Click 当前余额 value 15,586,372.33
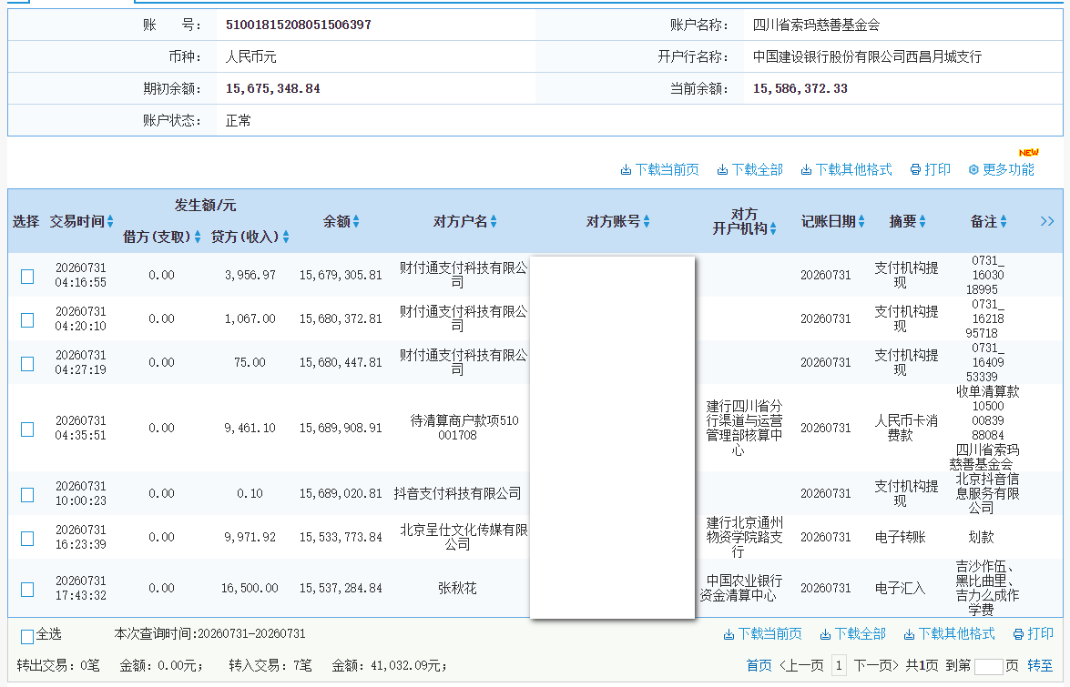This screenshot has width=1070, height=687. coord(800,88)
